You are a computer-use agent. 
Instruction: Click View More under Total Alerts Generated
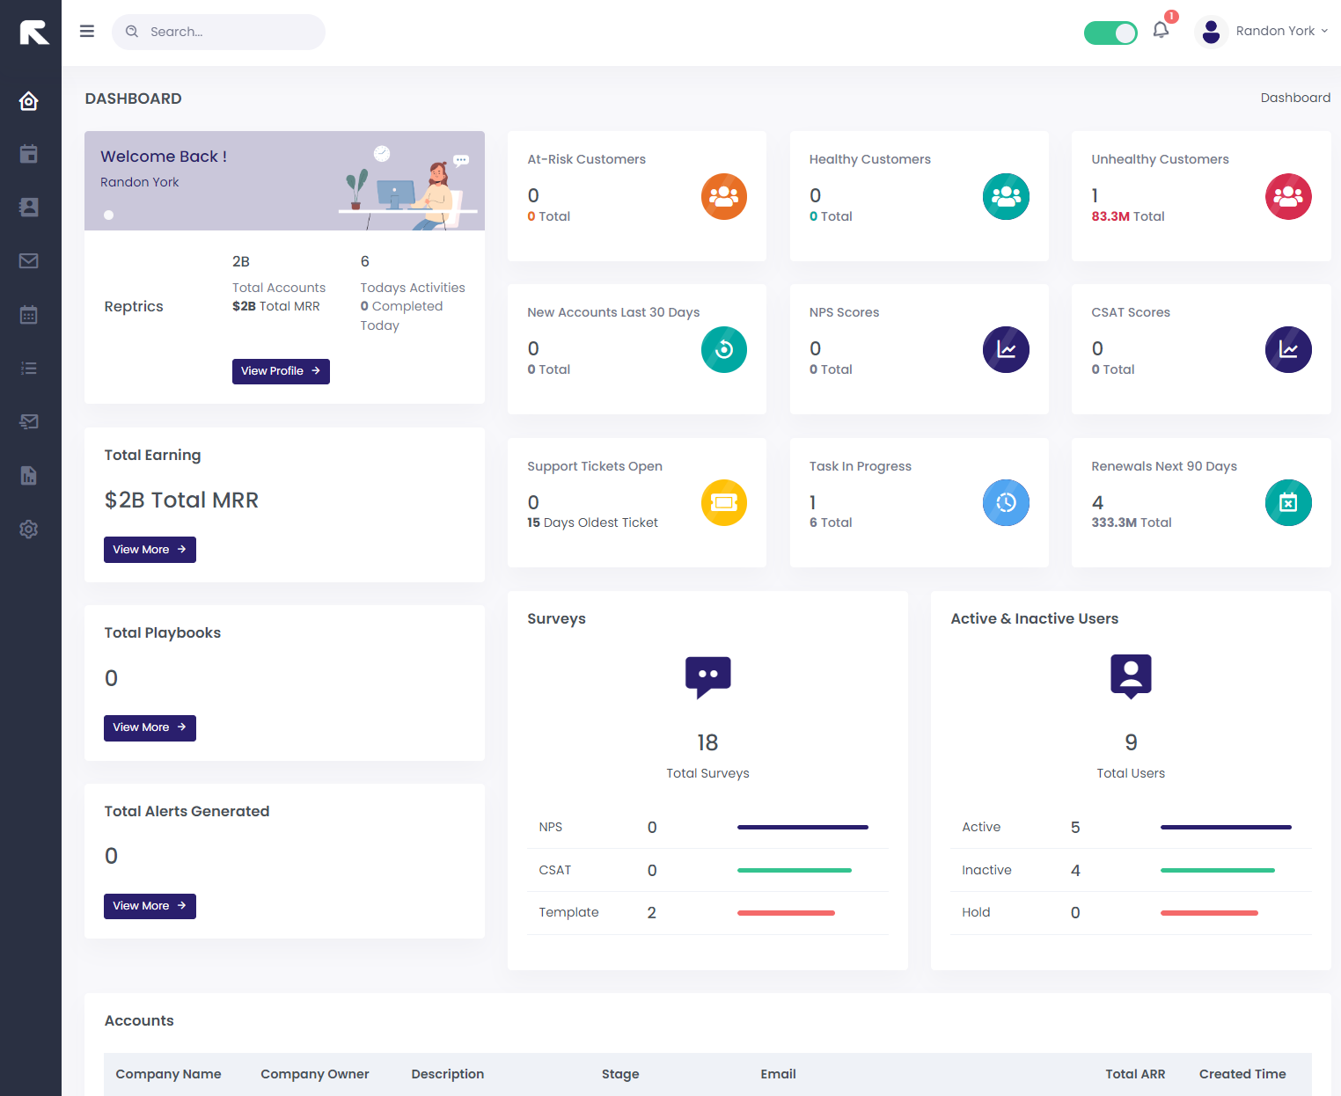150,906
